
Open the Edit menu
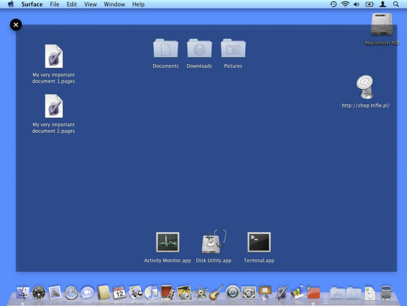(72, 4)
